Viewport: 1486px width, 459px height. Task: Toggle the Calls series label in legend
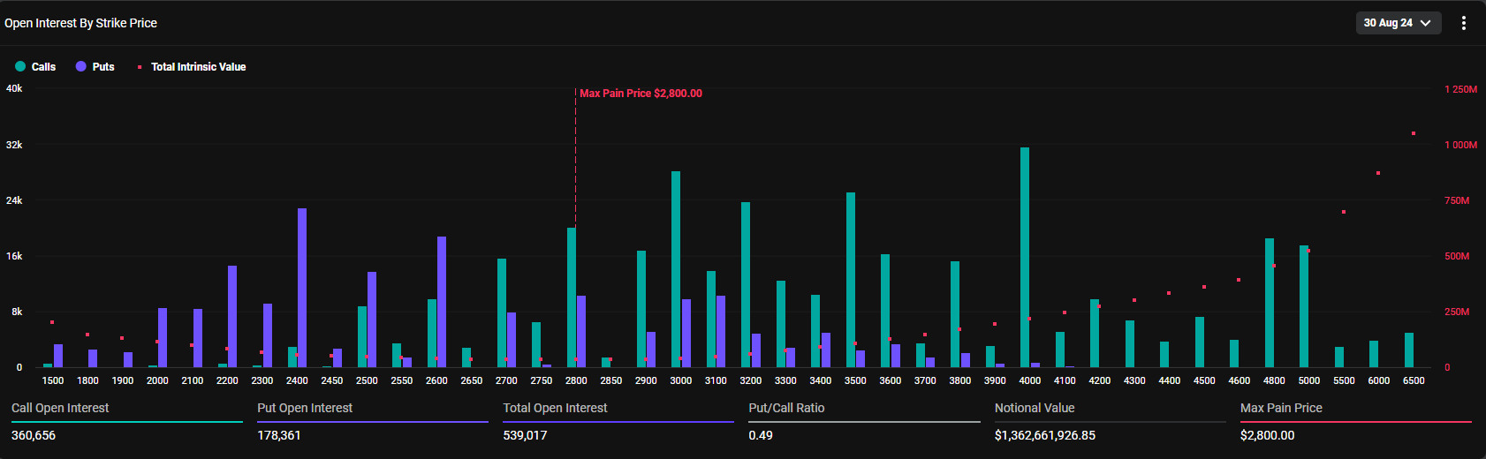(43, 67)
